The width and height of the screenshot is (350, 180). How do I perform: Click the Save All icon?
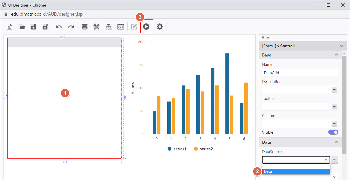click(45, 26)
